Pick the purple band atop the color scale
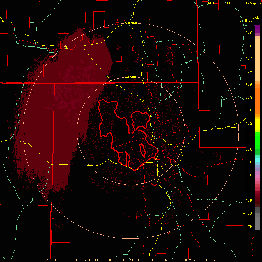This screenshot has height=262, width=262. tap(257, 29)
